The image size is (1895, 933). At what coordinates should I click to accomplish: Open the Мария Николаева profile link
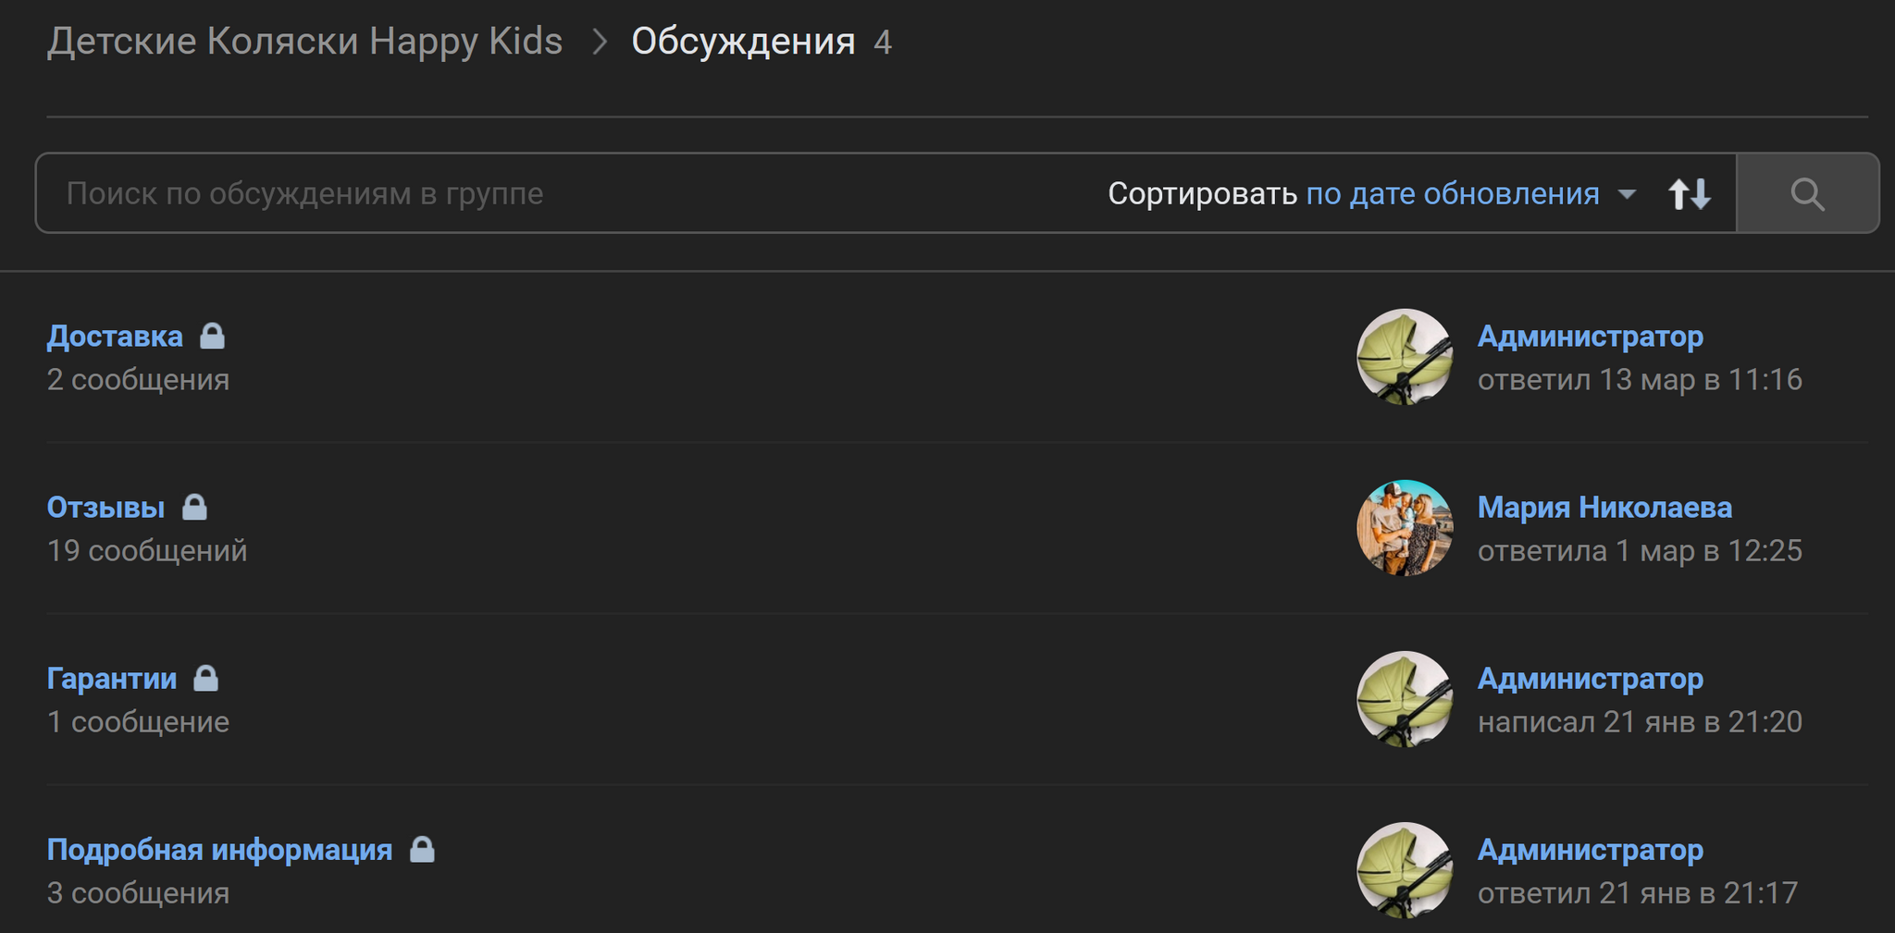tap(1604, 508)
